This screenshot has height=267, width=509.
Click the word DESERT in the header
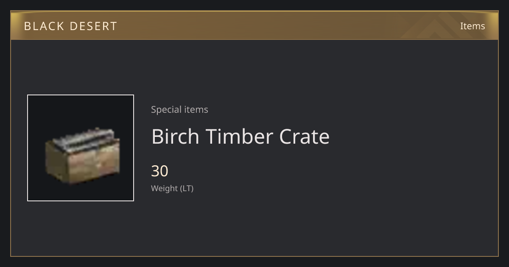tap(93, 26)
